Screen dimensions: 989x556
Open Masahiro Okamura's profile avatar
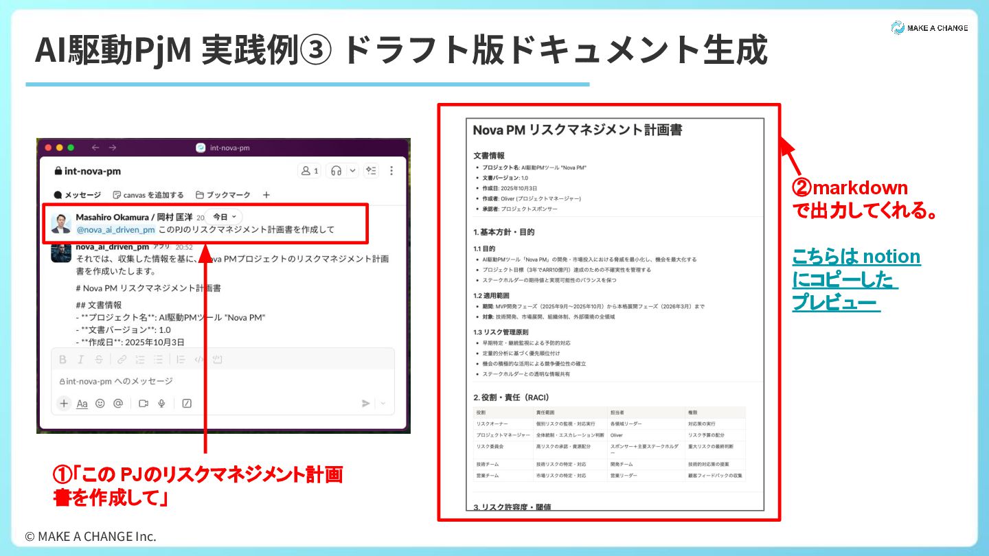click(x=61, y=223)
